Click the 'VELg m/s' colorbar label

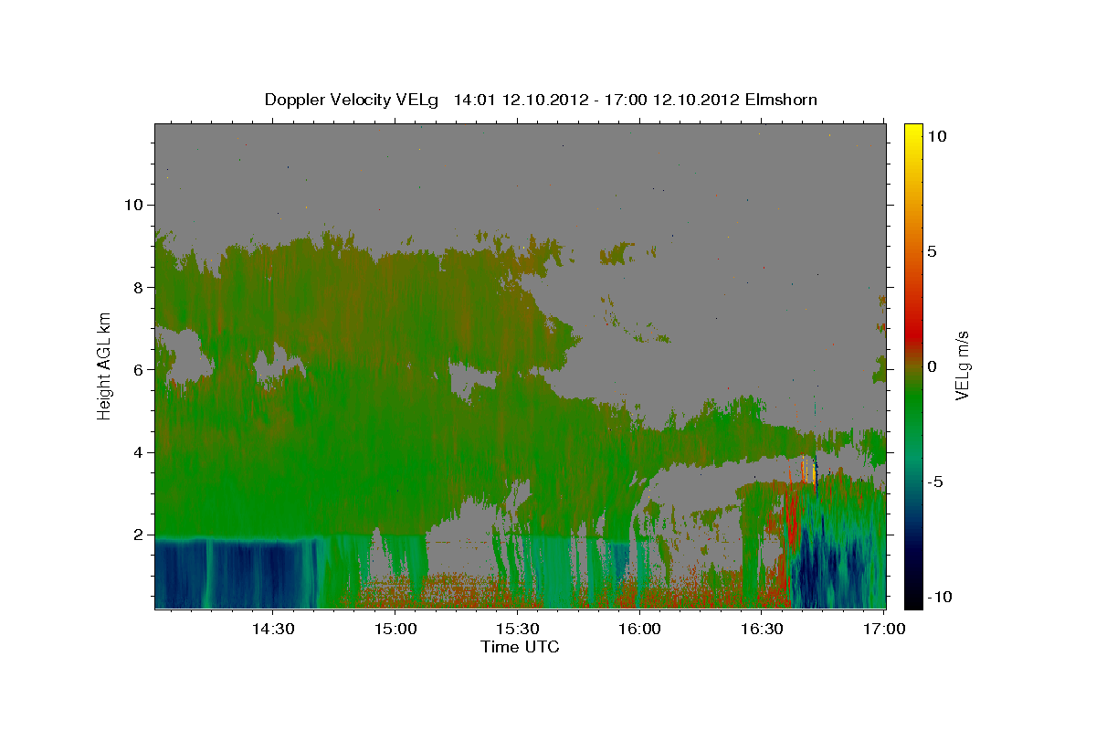point(962,366)
